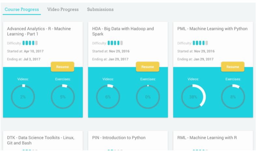
Task: Resume the HDA Big Data course
Action: (x=147, y=66)
